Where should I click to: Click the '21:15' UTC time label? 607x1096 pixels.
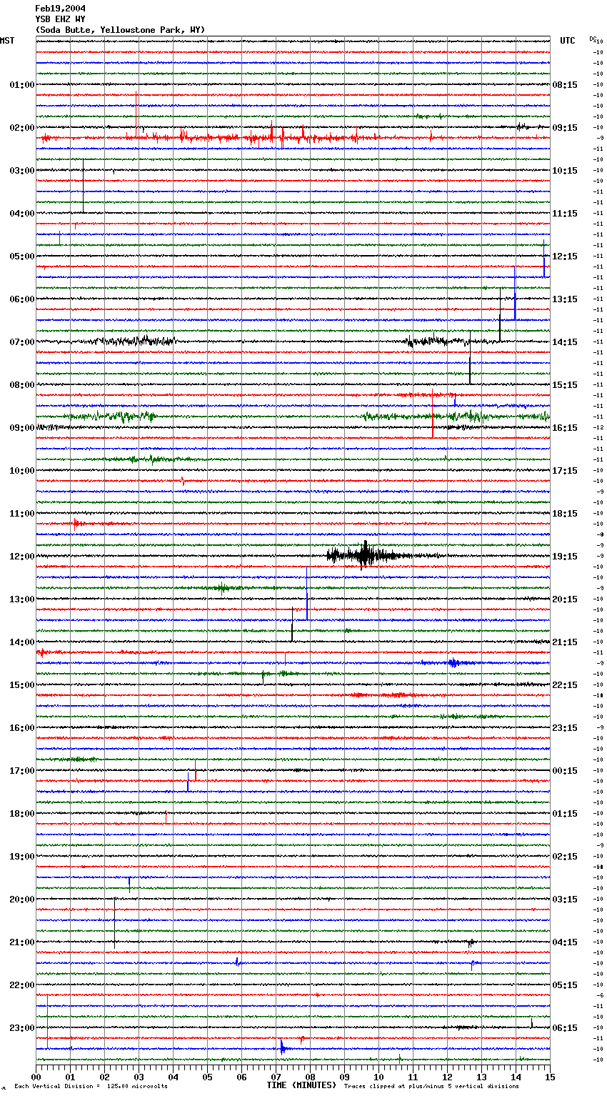point(565,642)
